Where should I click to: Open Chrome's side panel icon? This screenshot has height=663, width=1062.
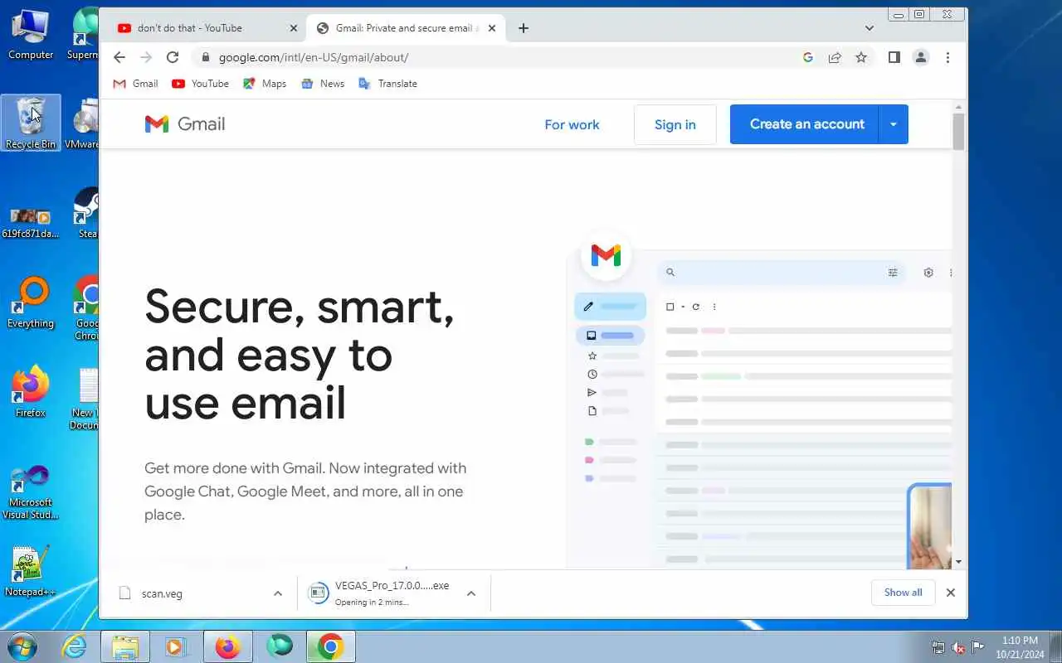(x=894, y=57)
